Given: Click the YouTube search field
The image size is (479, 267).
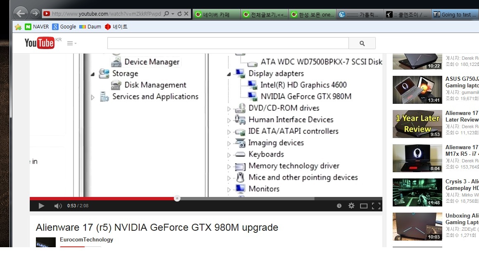Looking at the screenshot, I should pyautogui.click(x=228, y=43).
